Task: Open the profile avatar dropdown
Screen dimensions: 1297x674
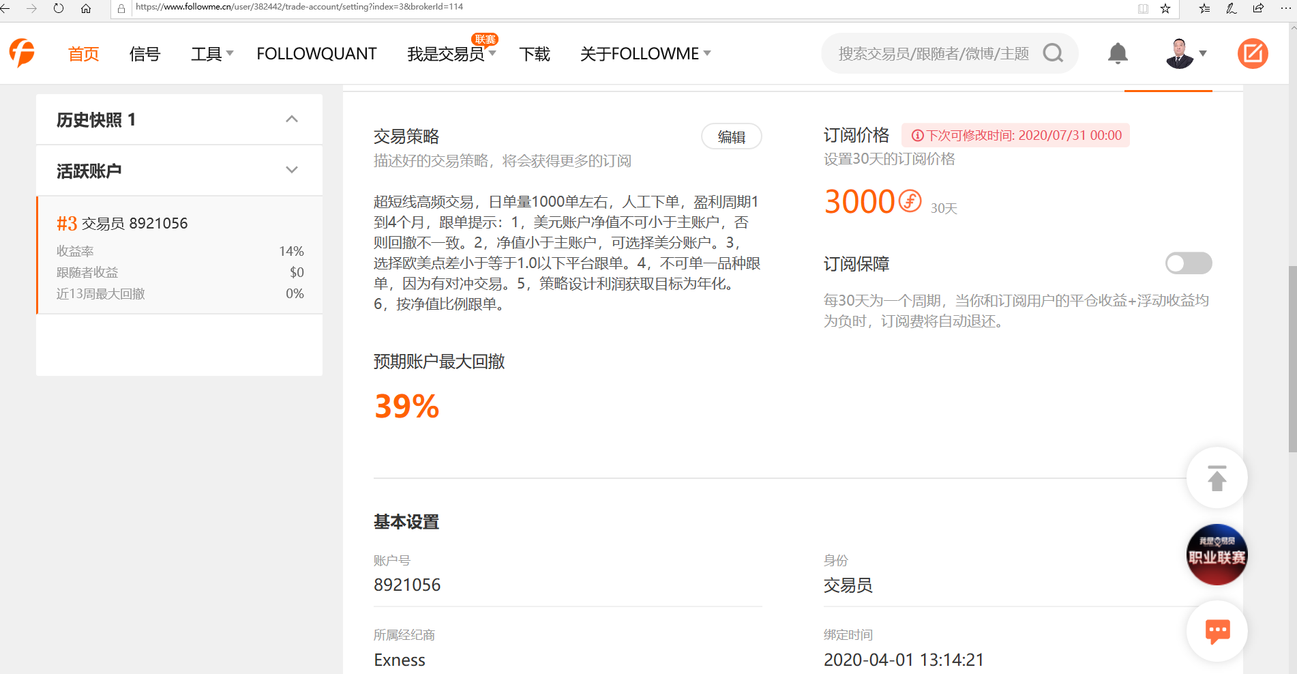Action: [1186, 53]
